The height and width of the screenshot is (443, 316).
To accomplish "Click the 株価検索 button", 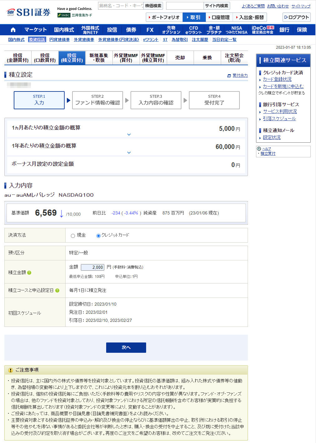I will click(x=153, y=6).
